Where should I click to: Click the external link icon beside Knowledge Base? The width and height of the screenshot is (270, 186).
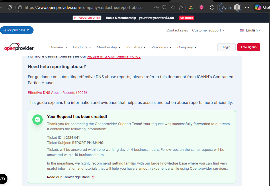coord(93,177)
